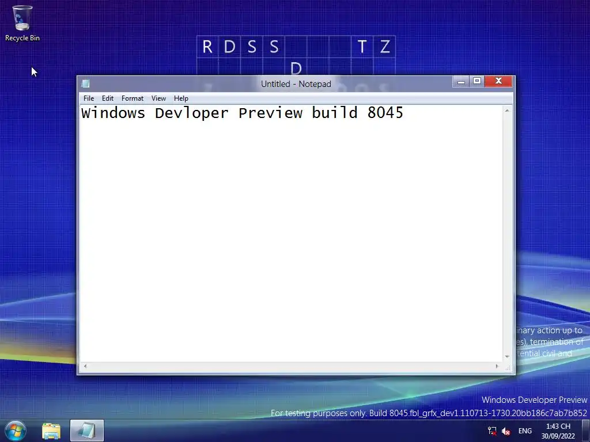
Task: Click the Show desktop button at the taskbar edge
Action: [x=586, y=430]
